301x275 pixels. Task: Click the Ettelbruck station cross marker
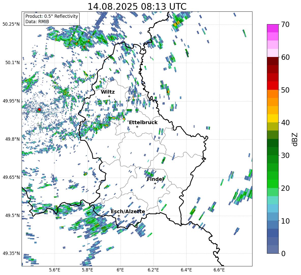pos(137,127)
